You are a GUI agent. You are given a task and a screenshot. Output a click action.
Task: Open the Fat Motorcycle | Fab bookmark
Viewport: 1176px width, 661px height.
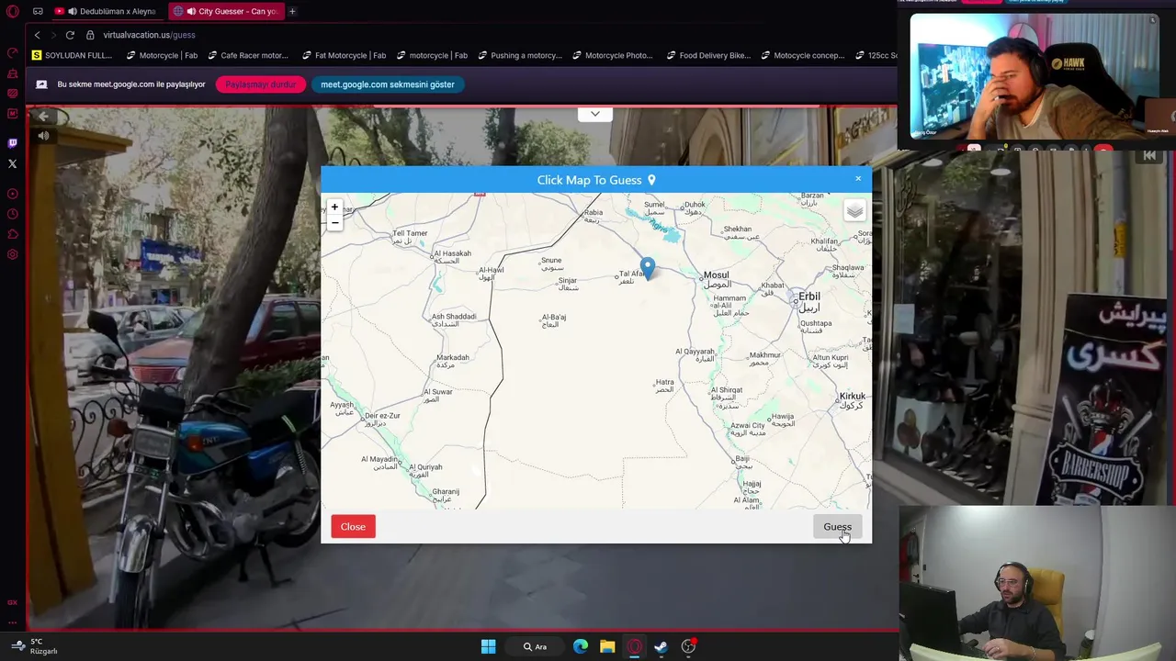[x=344, y=55]
